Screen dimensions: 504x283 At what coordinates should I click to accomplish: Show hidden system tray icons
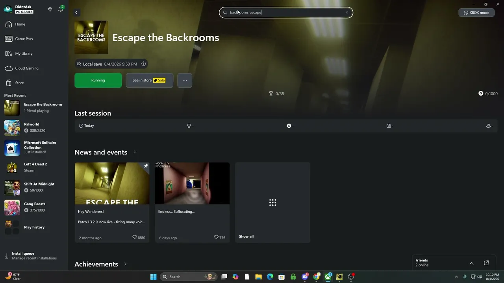(x=456, y=277)
